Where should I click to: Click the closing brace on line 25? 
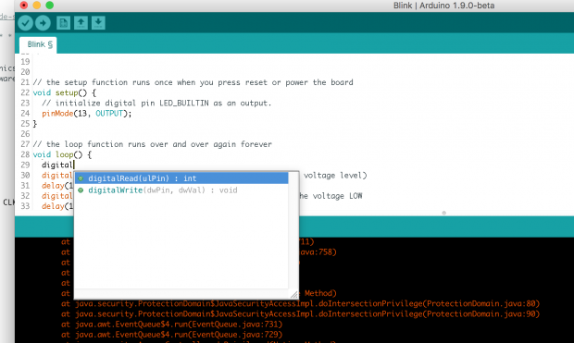[35, 124]
